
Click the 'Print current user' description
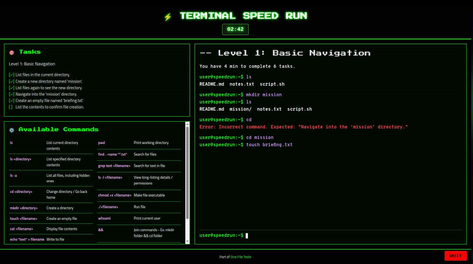click(x=147, y=218)
